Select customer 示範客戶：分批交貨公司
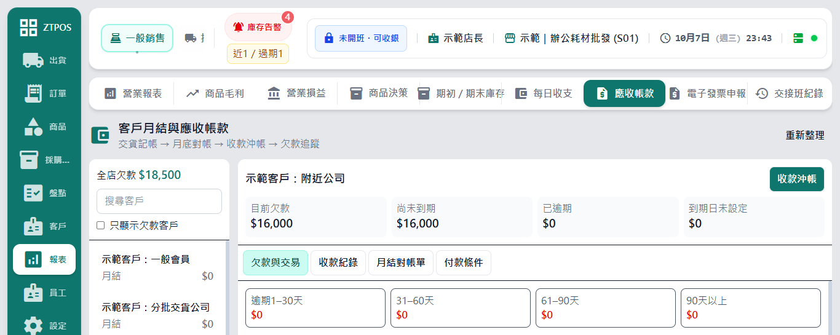The image size is (840, 335). coord(158,315)
